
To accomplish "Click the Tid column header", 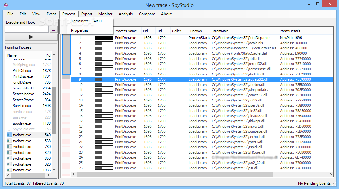I will (163, 31).
